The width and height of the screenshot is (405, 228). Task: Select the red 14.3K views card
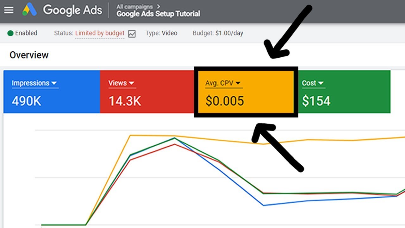point(147,92)
